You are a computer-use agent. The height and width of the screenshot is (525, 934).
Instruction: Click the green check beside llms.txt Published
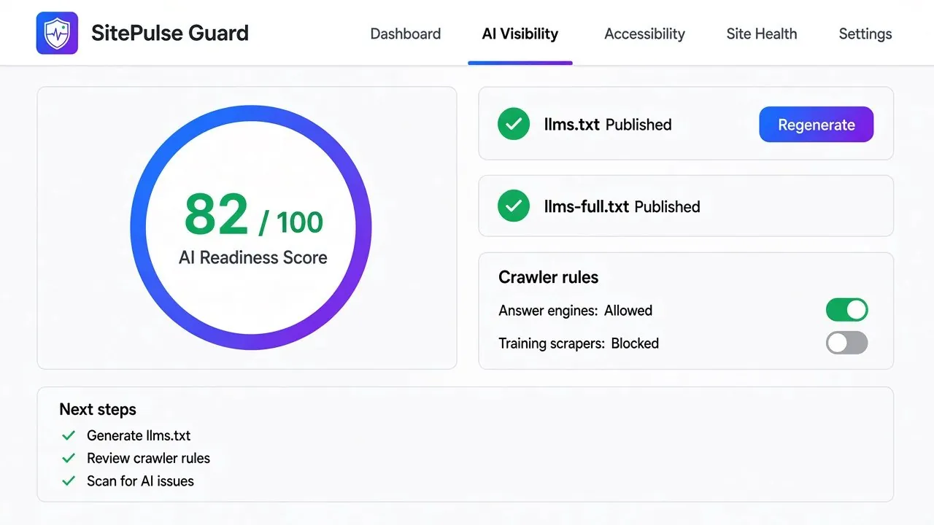pyautogui.click(x=514, y=124)
